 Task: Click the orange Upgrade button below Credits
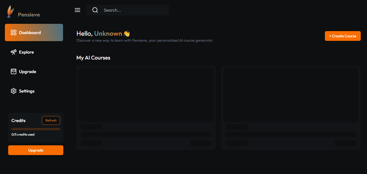pyautogui.click(x=36, y=150)
